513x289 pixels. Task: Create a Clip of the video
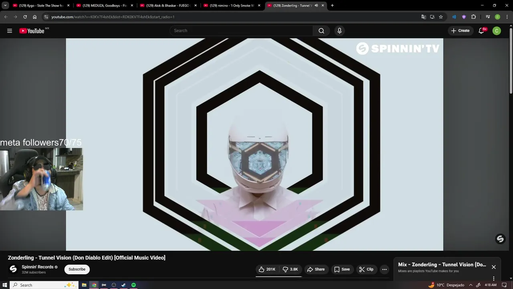point(366,269)
